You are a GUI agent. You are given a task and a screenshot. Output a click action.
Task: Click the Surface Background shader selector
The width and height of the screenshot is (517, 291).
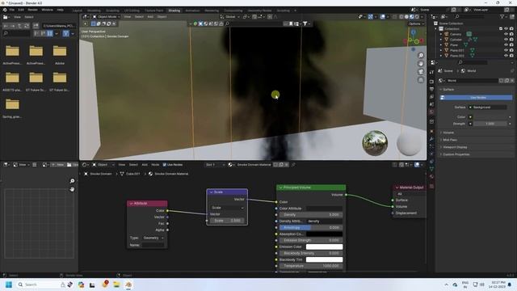pyautogui.click(x=488, y=108)
